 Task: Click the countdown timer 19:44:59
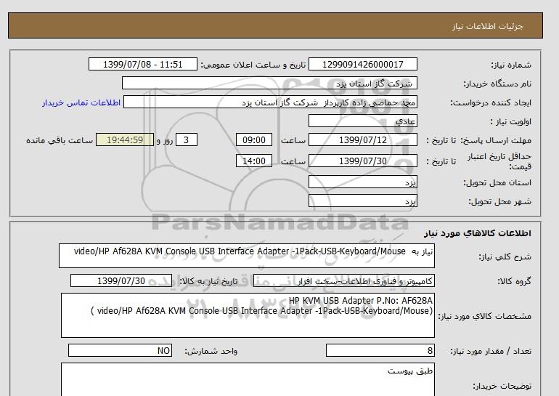[125, 140]
